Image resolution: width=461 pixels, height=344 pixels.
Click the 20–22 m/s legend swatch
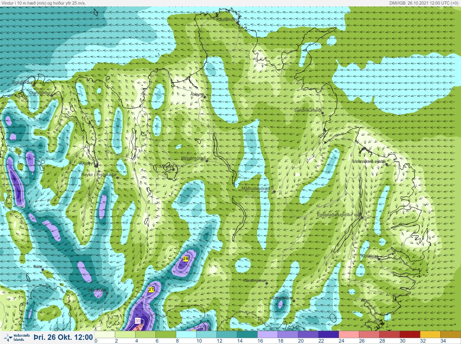coord(308,335)
